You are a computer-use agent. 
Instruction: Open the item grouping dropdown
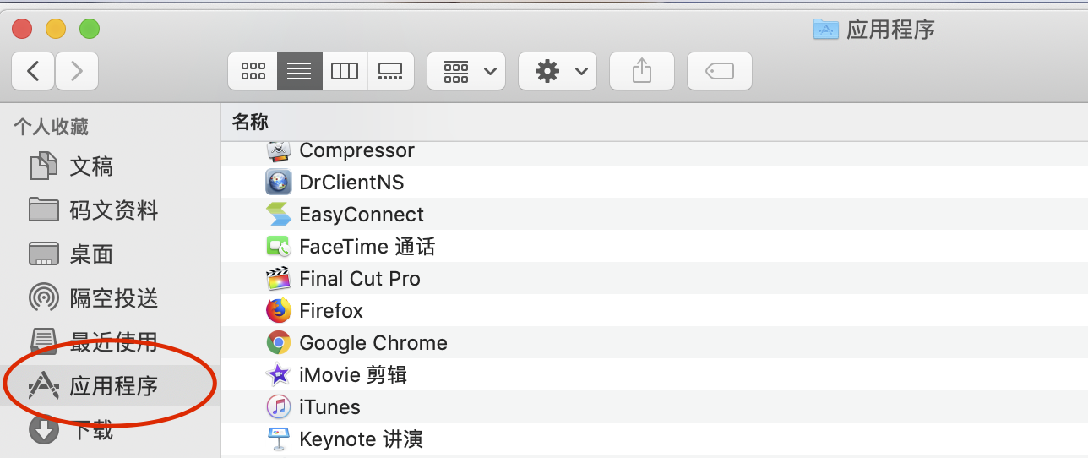467,71
